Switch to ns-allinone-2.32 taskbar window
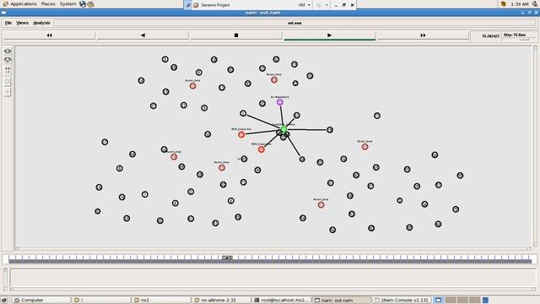The height and width of the screenshot is (304, 540). coord(221,300)
